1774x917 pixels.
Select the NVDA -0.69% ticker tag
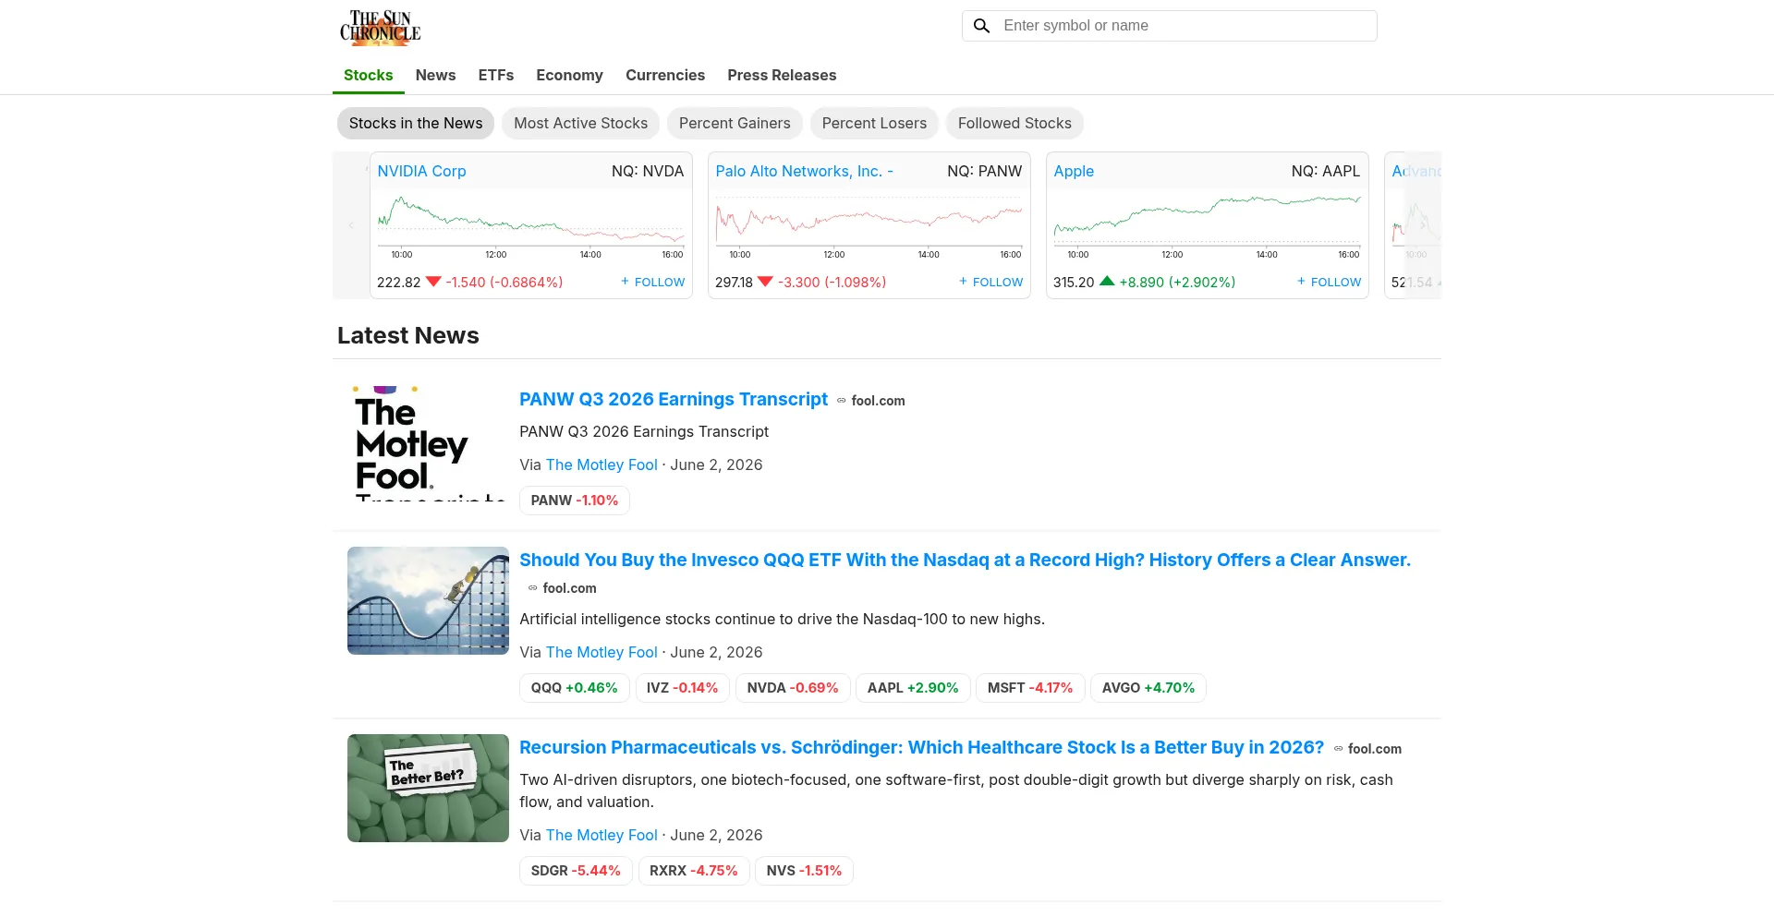(x=793, y=688)
